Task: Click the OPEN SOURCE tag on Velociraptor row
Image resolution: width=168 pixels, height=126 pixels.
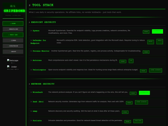Action: [156, 70]
